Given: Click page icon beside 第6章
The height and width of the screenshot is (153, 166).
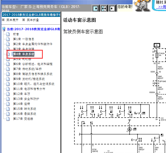Looking at the screenshot, I should coord(8,64).
